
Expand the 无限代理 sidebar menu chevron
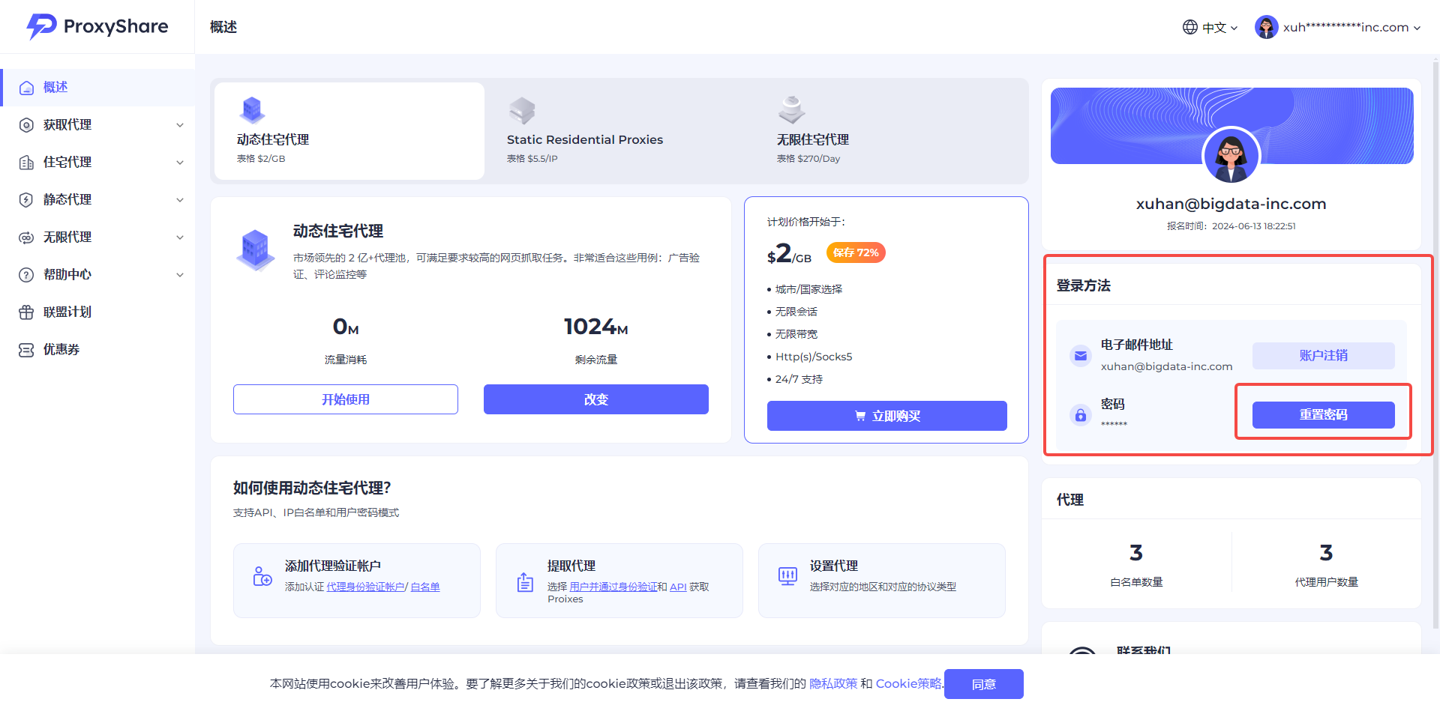(180, 238)
